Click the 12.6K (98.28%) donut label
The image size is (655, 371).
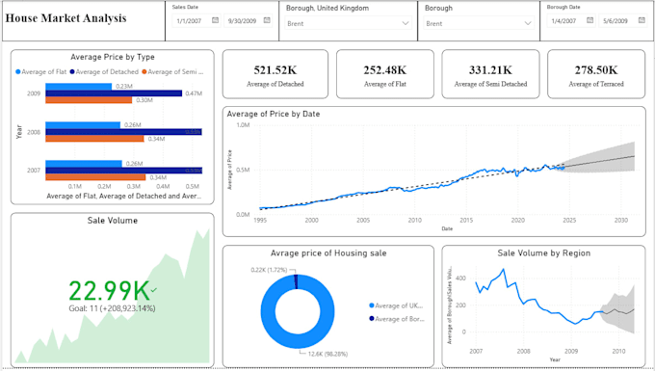pos(327,354)
